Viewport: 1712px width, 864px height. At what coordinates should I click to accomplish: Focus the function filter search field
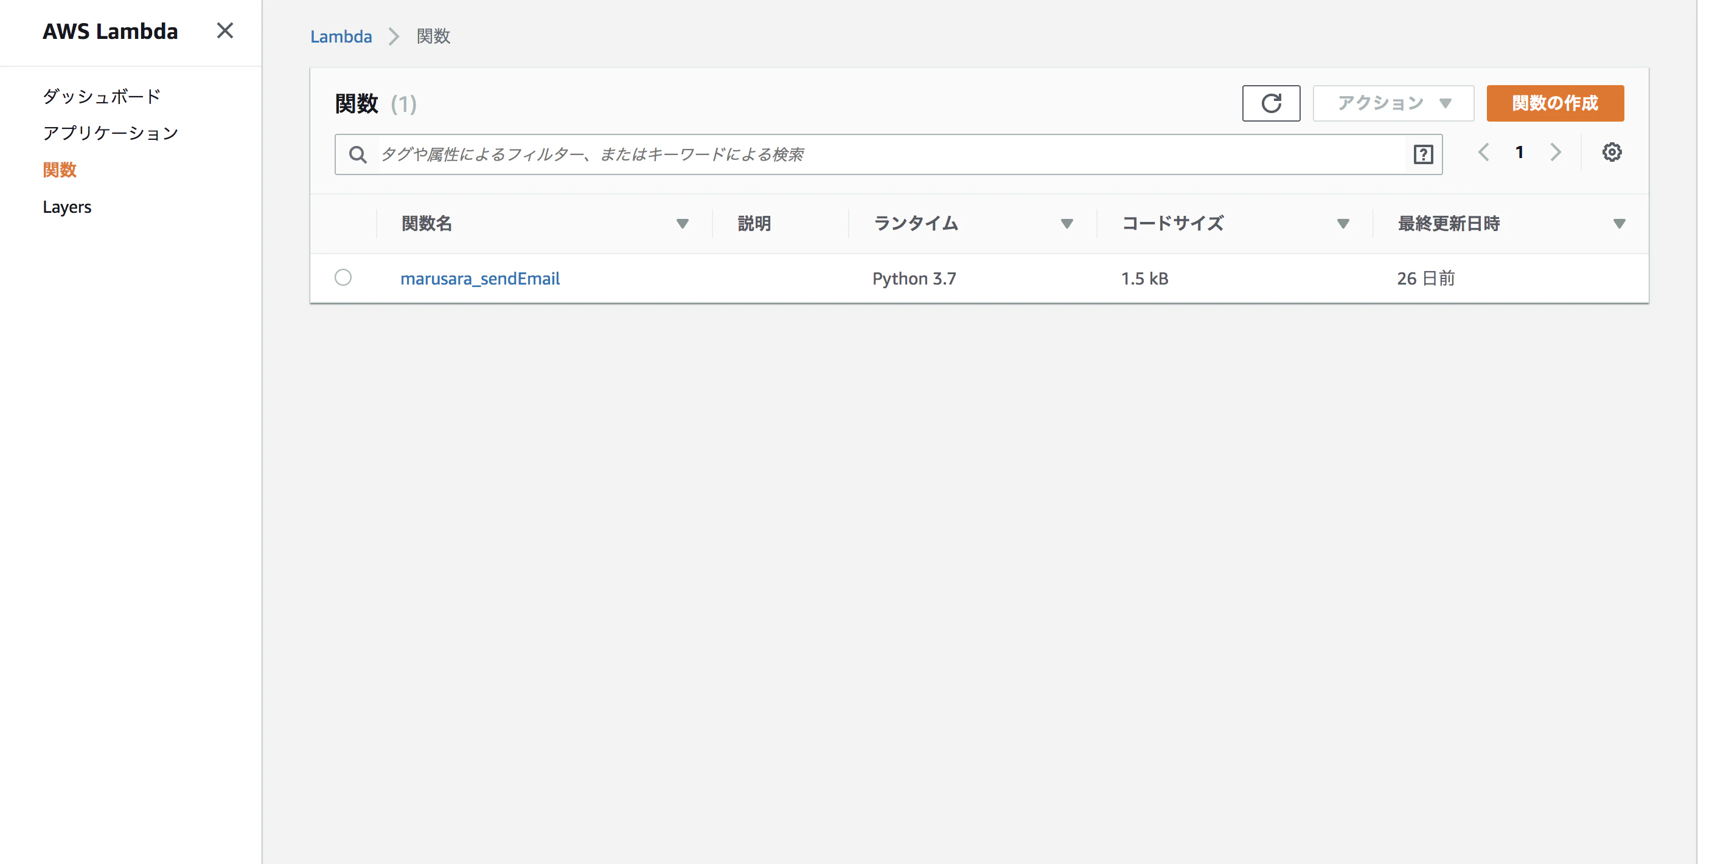(x=888, y=154)
